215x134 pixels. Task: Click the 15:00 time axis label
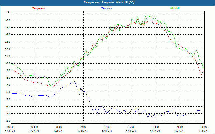pyautogui.click(x=132, y=127)
